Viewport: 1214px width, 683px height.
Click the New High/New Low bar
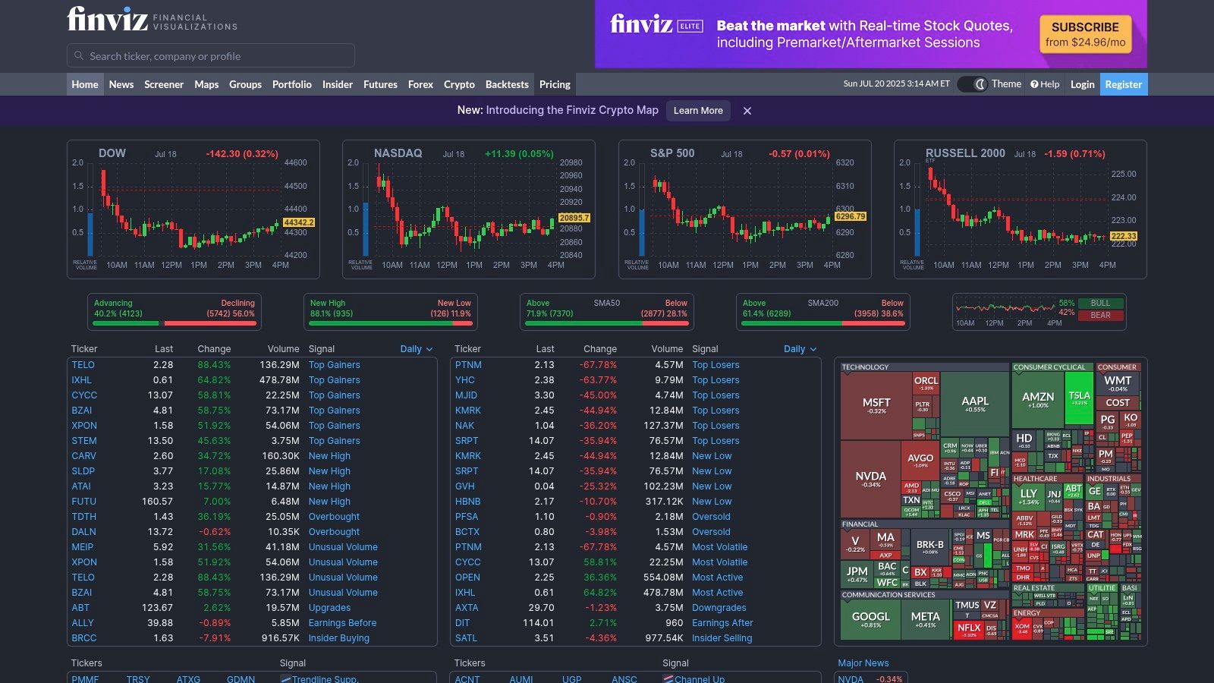tap(391, 312)
